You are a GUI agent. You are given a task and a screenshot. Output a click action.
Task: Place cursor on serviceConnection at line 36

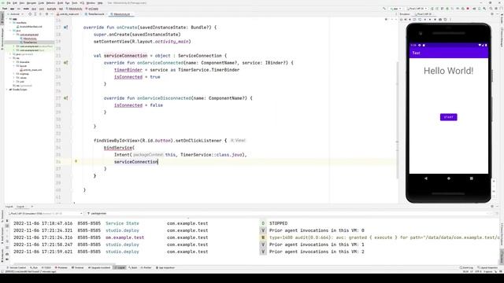(x=136, y=162)
